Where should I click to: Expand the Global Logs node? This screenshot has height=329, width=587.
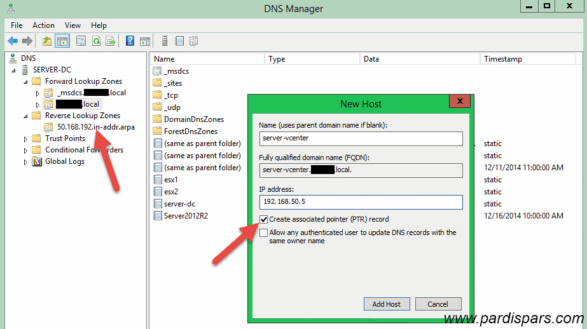pos(26,162)
